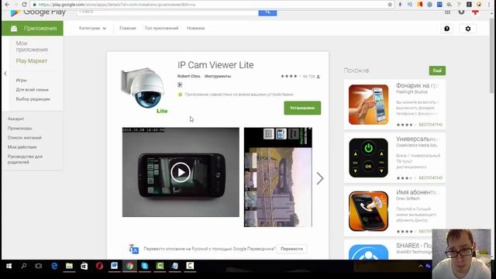
Task: Open Windows Start menu
Action: click(x=9, y=266)
